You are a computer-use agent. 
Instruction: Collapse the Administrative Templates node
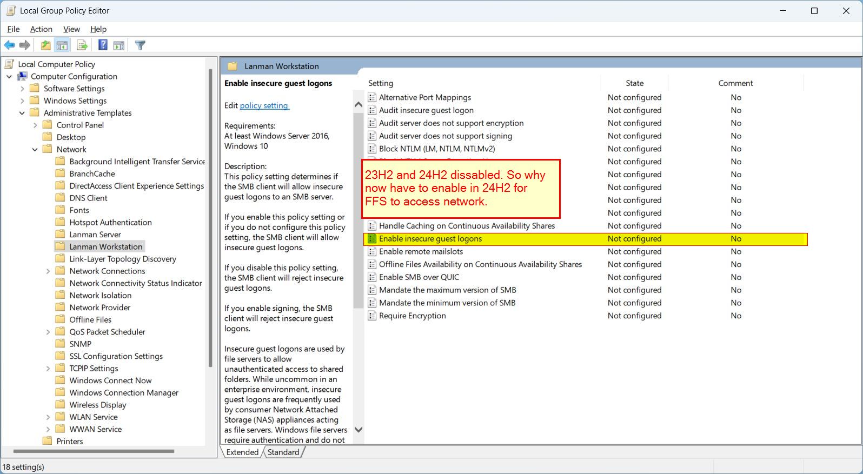(x=22, y=113)
